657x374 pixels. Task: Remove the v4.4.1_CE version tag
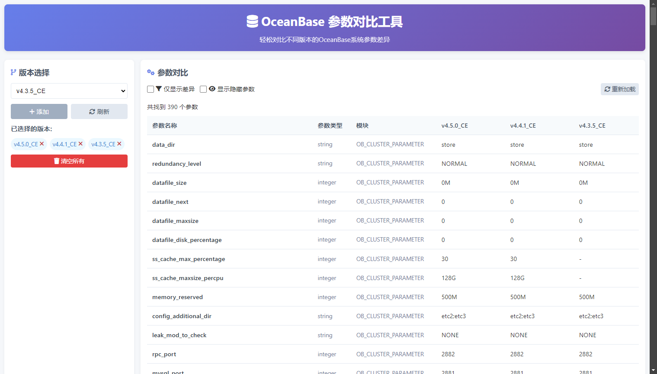80,144
